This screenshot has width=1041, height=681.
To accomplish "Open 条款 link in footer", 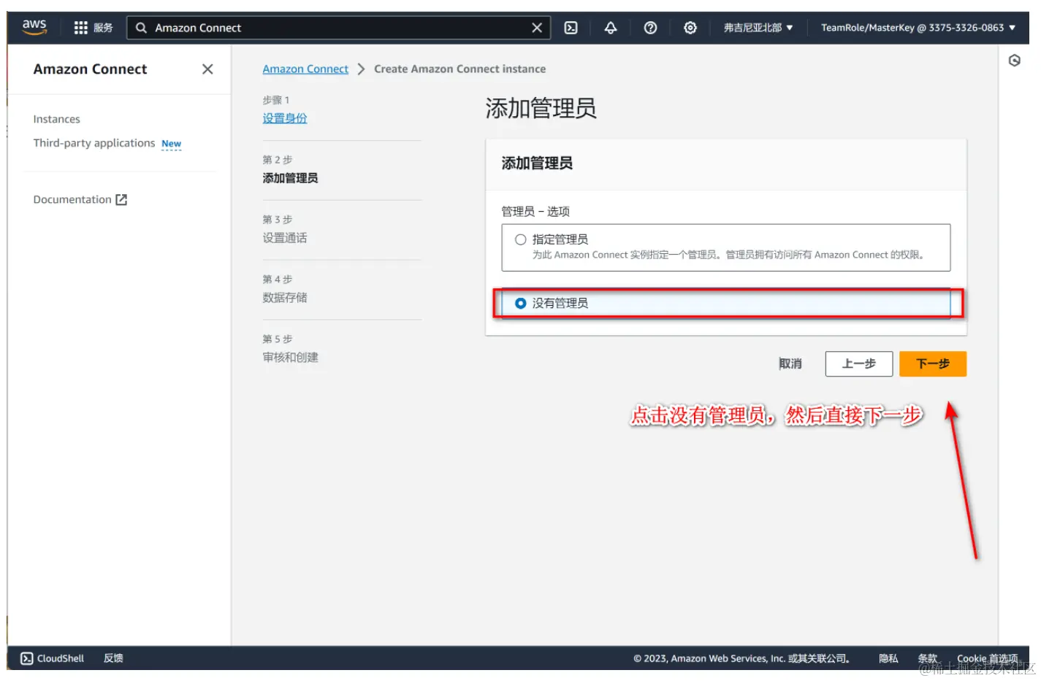I will (928, 658).
